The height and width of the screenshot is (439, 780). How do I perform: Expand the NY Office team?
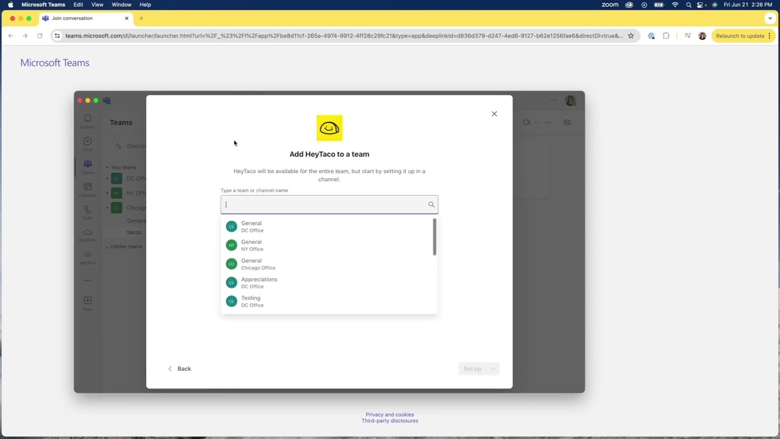(107, 193)
